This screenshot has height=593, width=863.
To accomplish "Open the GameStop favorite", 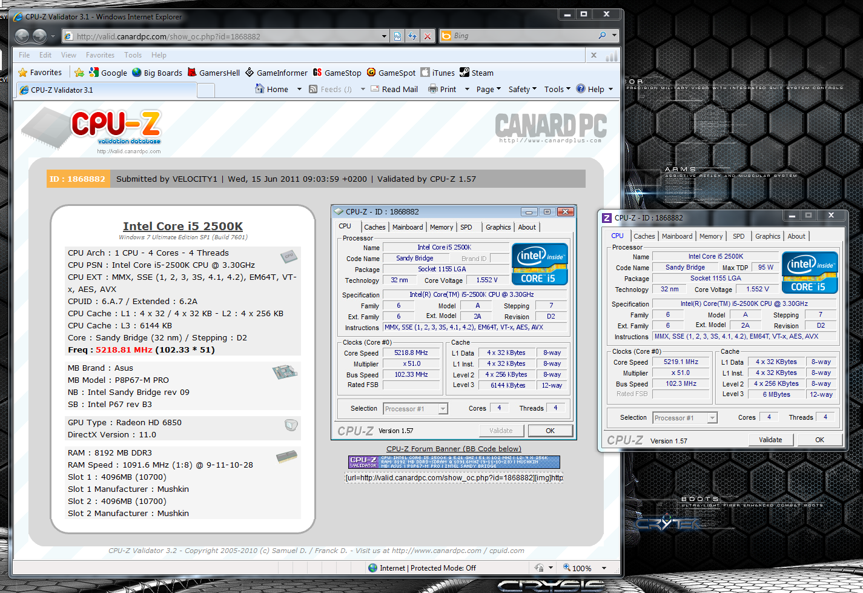I will point(337,73).
